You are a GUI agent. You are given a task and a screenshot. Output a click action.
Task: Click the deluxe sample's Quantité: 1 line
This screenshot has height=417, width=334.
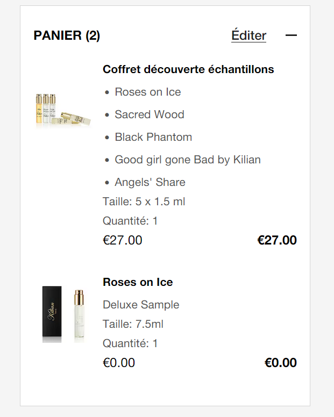tap(130, 343)
